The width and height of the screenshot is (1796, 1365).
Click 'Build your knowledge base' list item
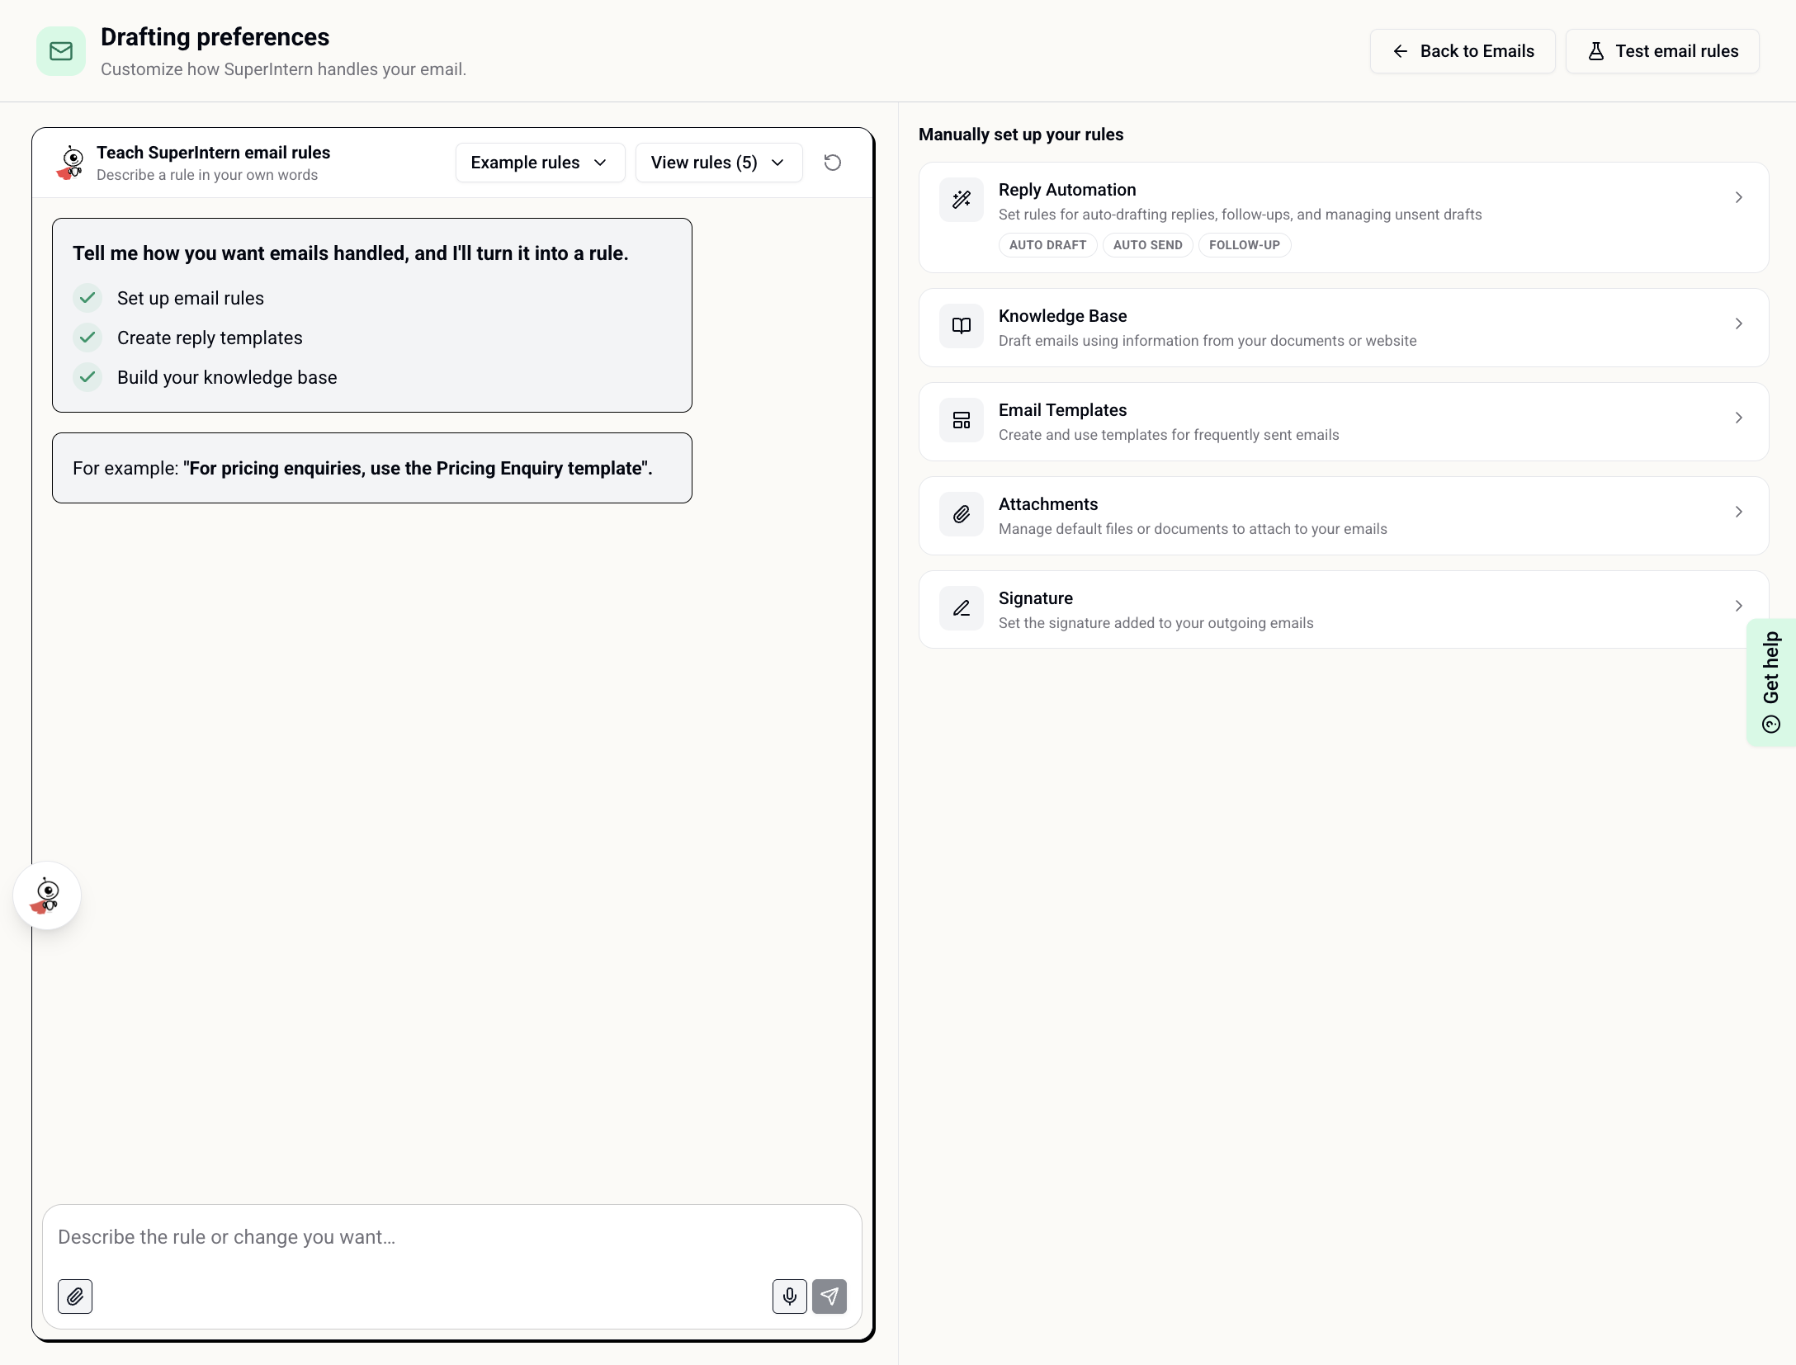pos(227,377)
